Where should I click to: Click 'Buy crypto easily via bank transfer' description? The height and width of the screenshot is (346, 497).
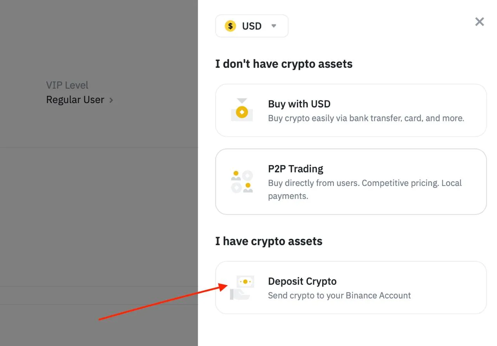point(366,118)
